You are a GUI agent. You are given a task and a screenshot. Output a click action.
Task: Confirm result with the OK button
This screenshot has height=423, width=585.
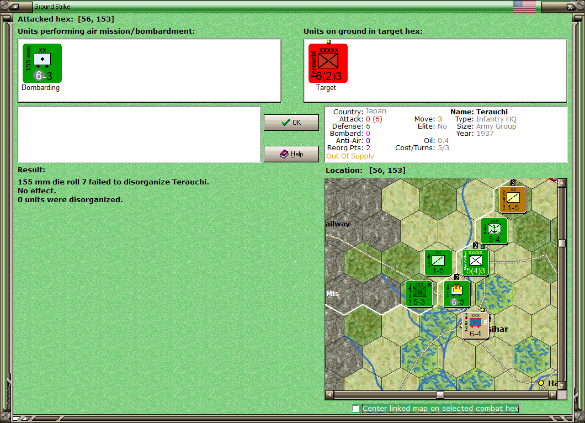[291, 123]
